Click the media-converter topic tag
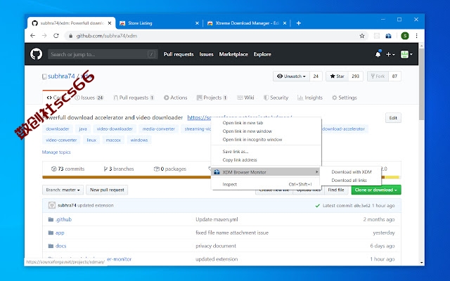The image size is (450, 281). (x=158, y=129)
